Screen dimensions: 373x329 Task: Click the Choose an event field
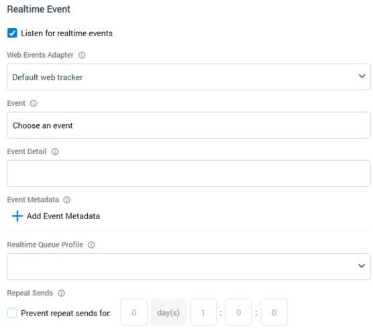189,125
